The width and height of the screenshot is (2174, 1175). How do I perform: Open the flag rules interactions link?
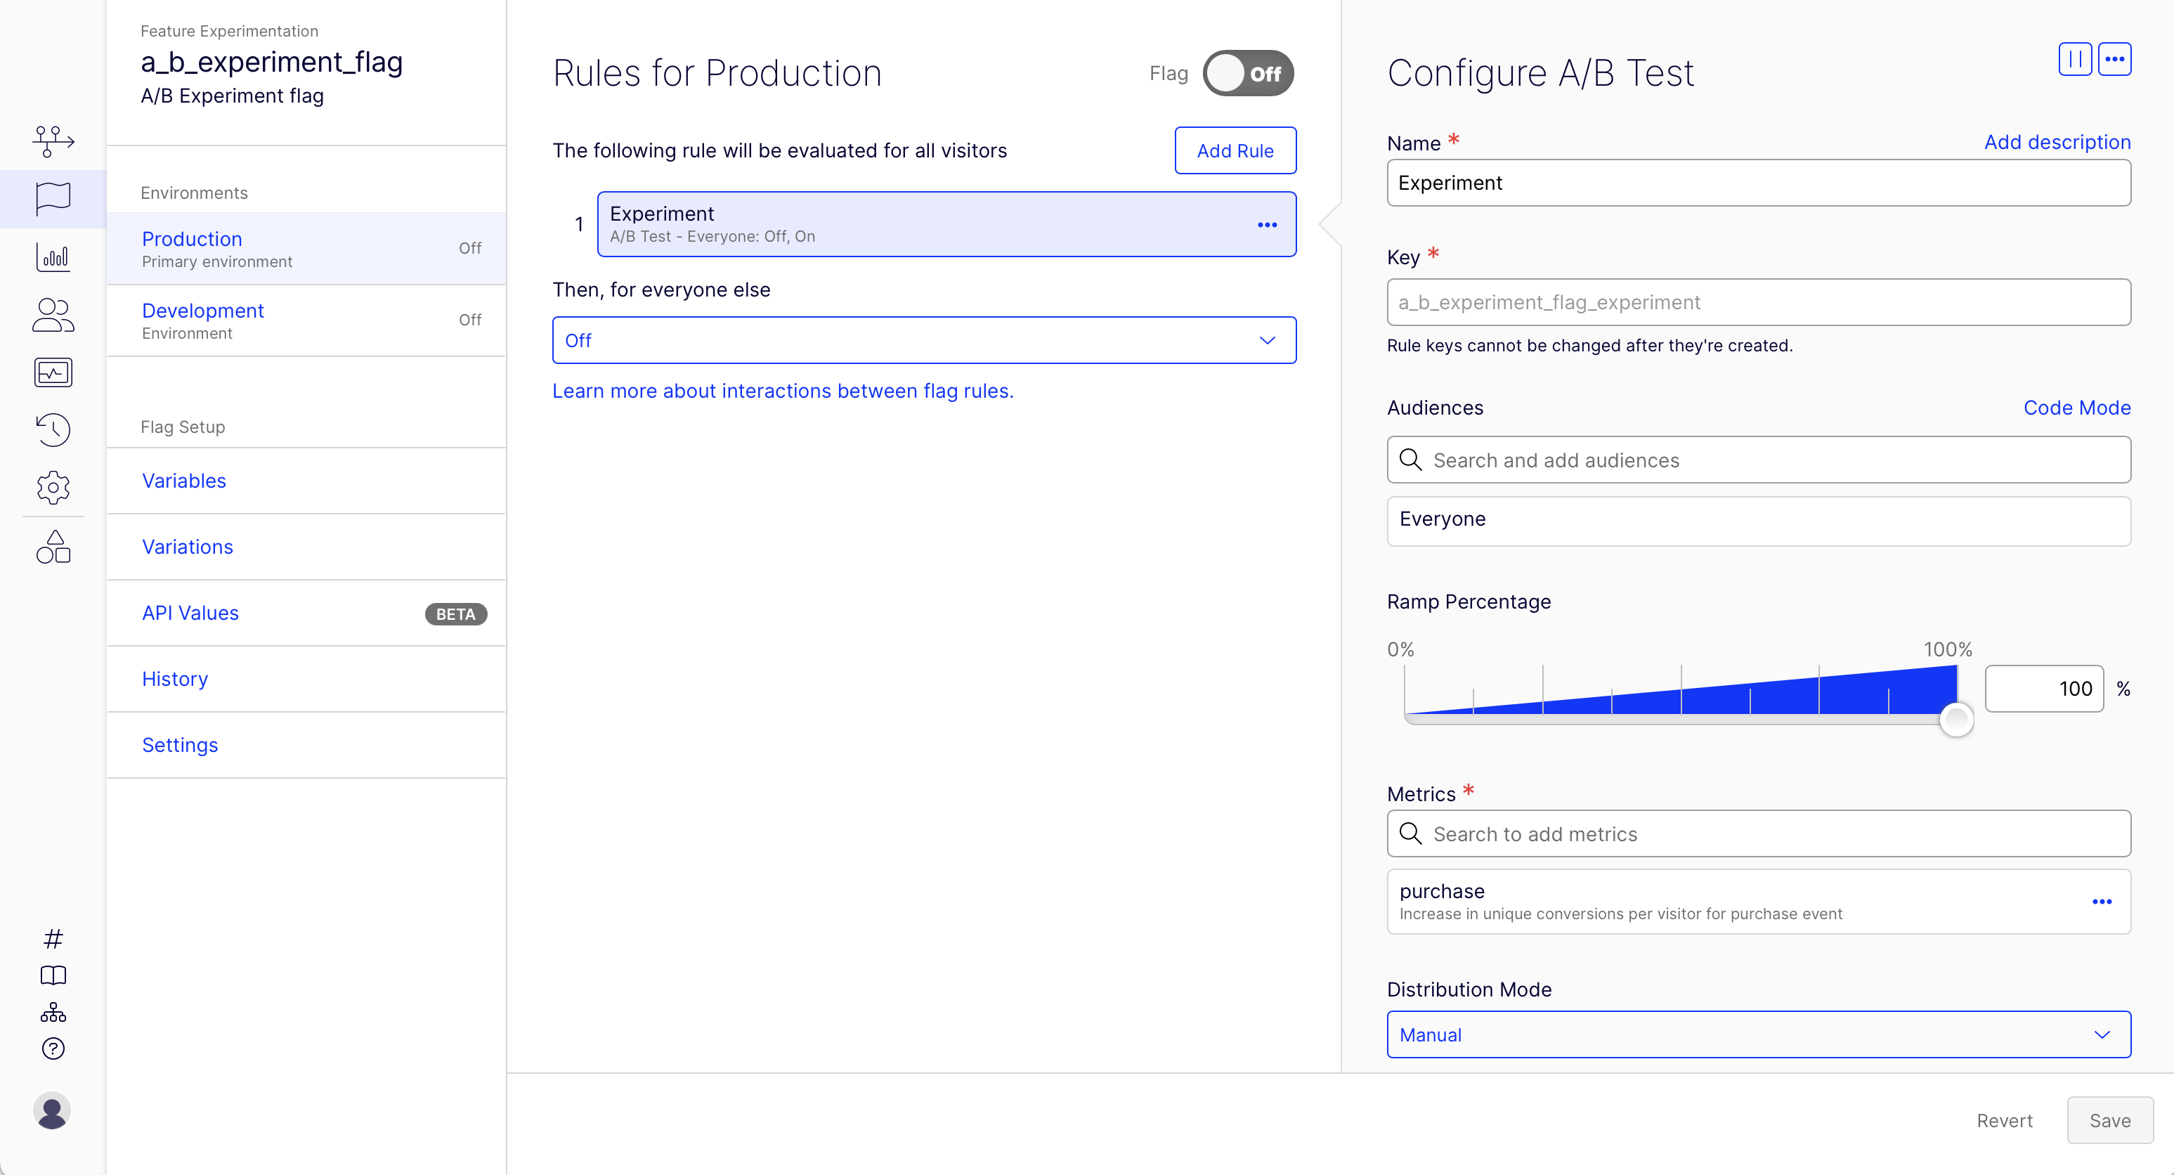click(782, 391)
